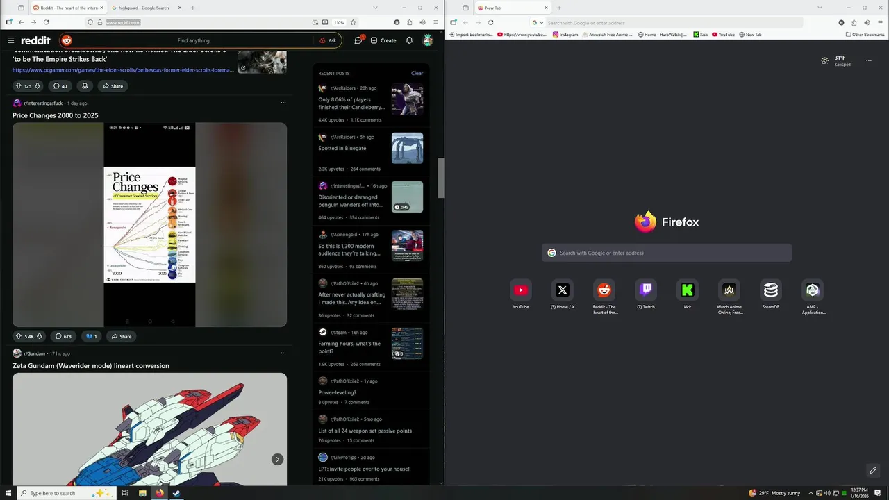Screen dimensions: 889x500
Task: Click the r/interestingasfuck subreddit link on post
Action: tap(44, 103)
